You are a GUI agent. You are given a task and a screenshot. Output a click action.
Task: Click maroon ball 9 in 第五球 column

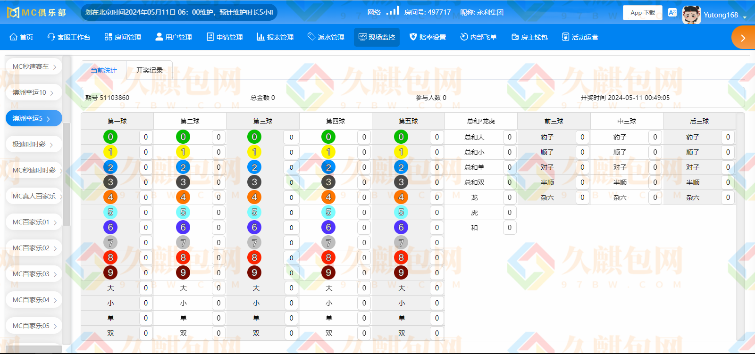[401, 273]
